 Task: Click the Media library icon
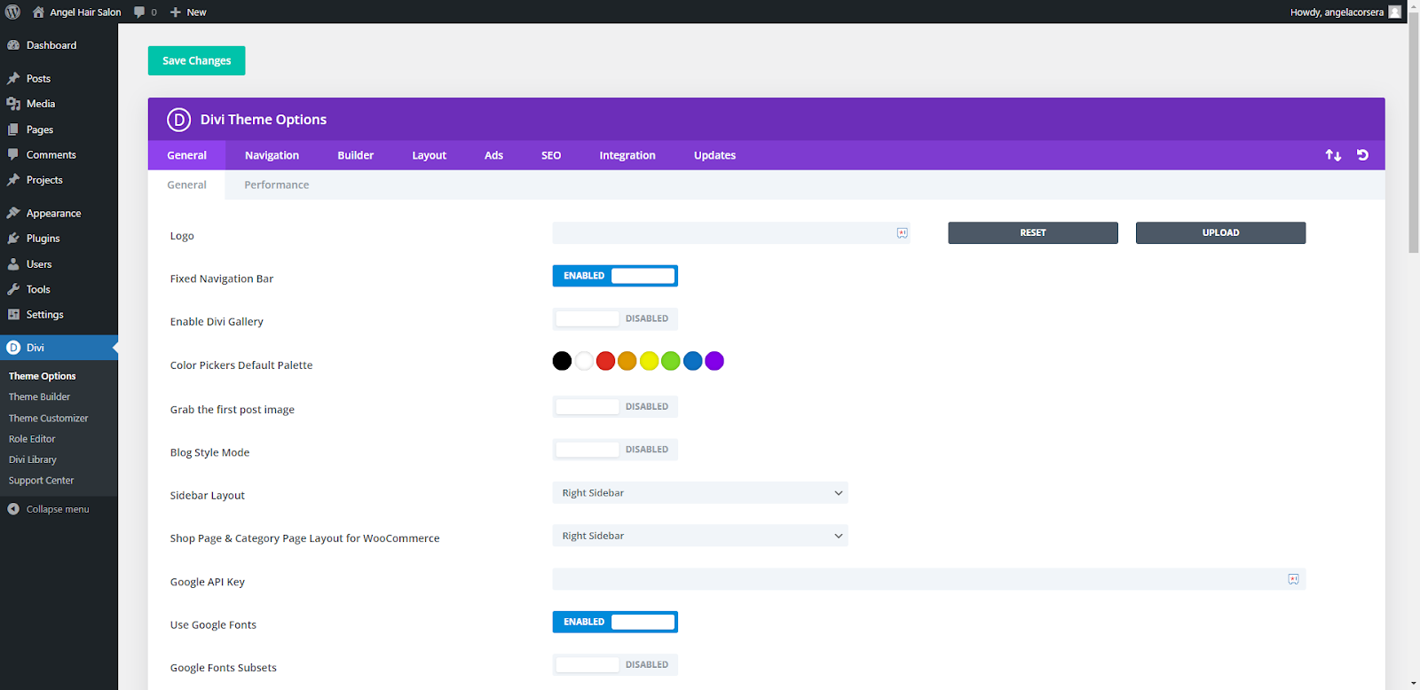tap(13, 104)
